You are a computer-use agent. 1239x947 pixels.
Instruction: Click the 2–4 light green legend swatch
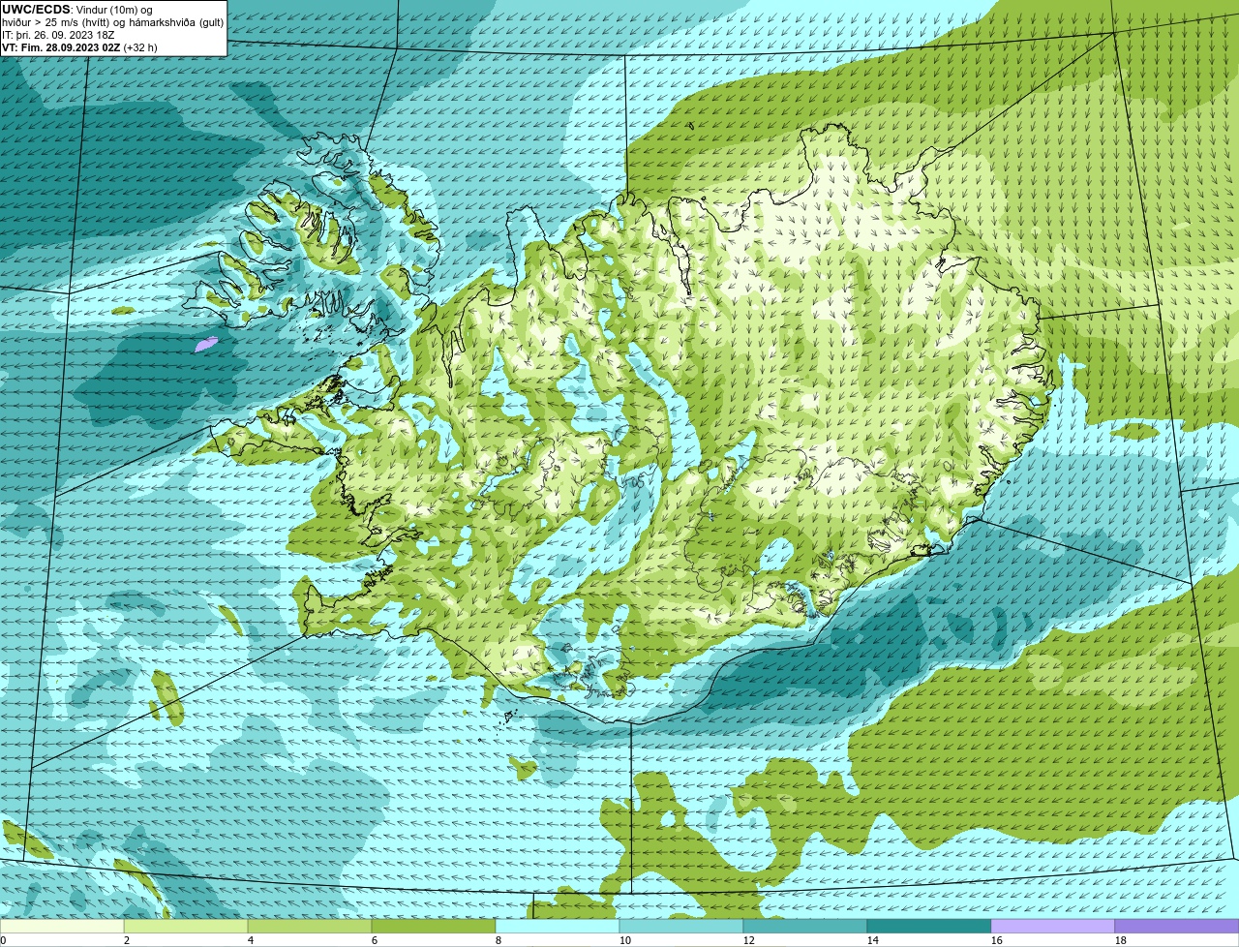[186, 927]
